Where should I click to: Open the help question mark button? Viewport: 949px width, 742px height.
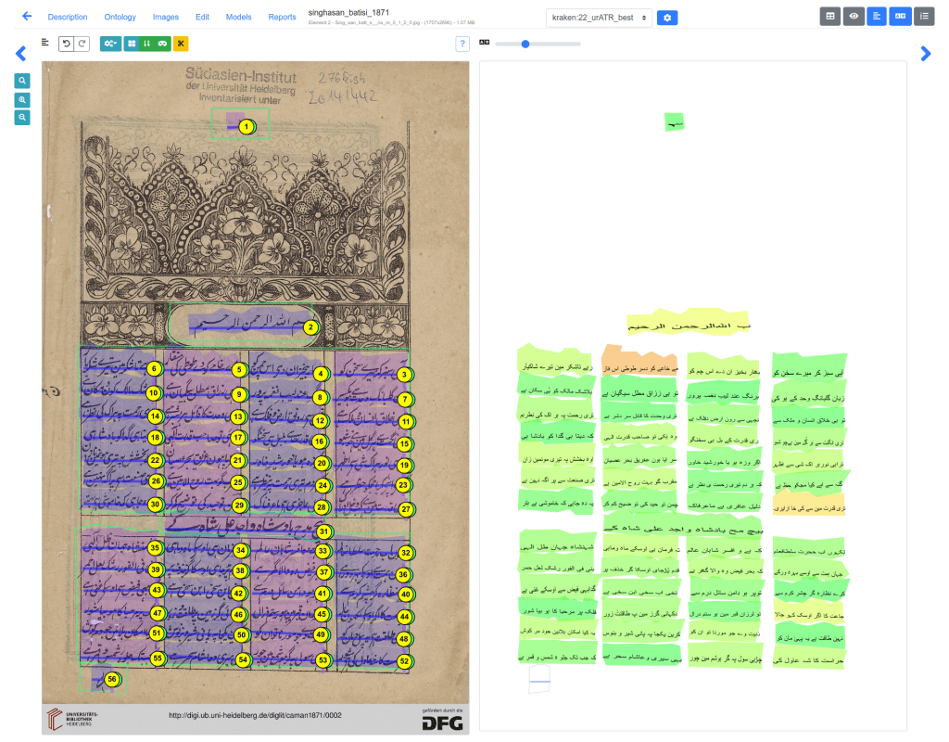click(x=462, y=44)
